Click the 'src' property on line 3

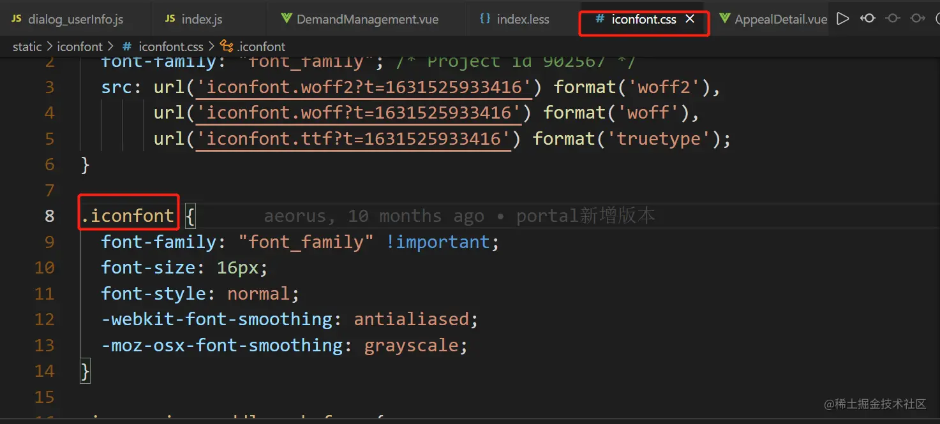[117, 87]
